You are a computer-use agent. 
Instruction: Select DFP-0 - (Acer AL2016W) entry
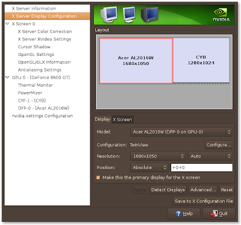coord(43,108)
